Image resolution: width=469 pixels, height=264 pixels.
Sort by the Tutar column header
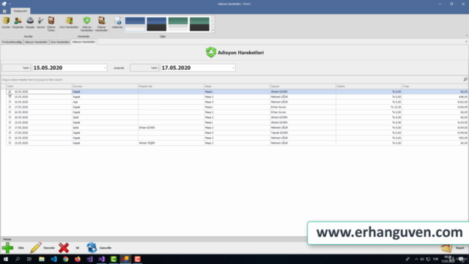tap(435, 87)
